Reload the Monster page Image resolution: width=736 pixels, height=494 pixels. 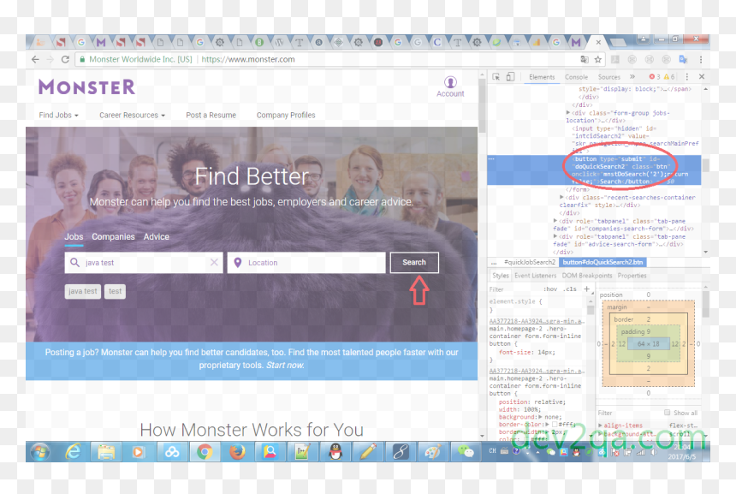(x=65, y=59)
